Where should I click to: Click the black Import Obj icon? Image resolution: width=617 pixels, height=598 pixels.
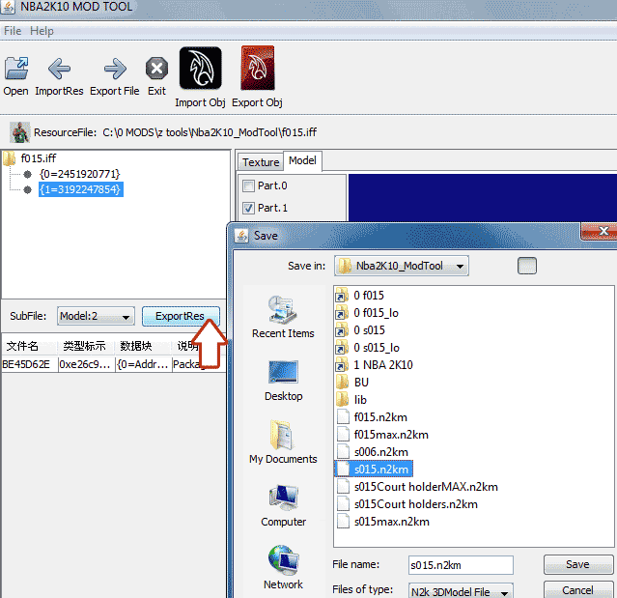tap(200, 68)
